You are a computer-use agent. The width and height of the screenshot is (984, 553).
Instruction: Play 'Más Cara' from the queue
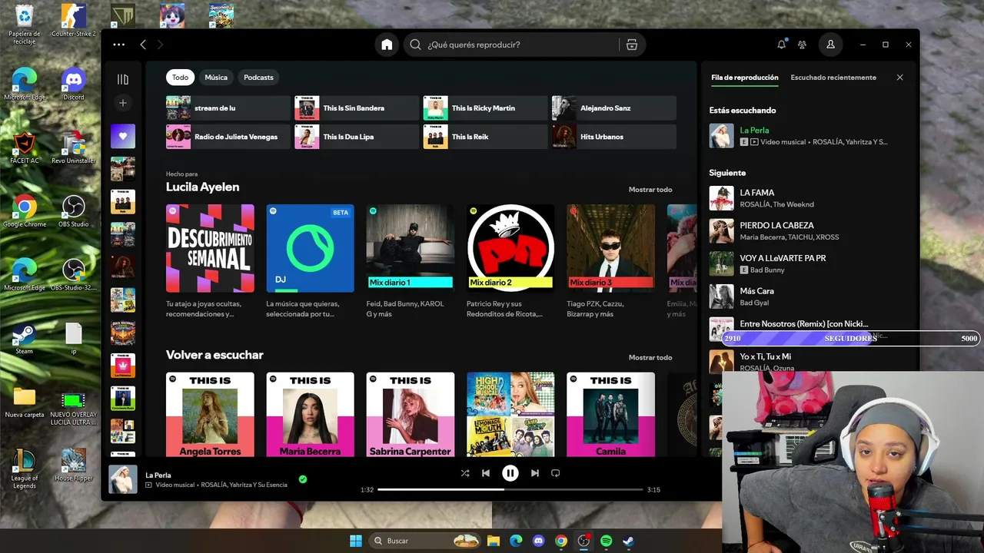tap(807, 296)
